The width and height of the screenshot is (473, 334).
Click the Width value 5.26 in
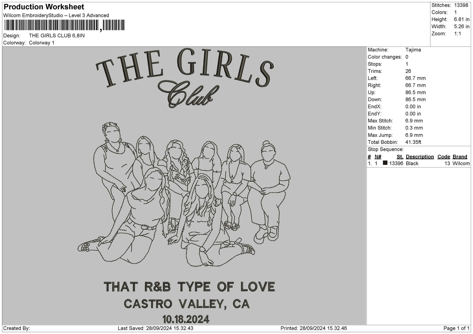point(462,26)
